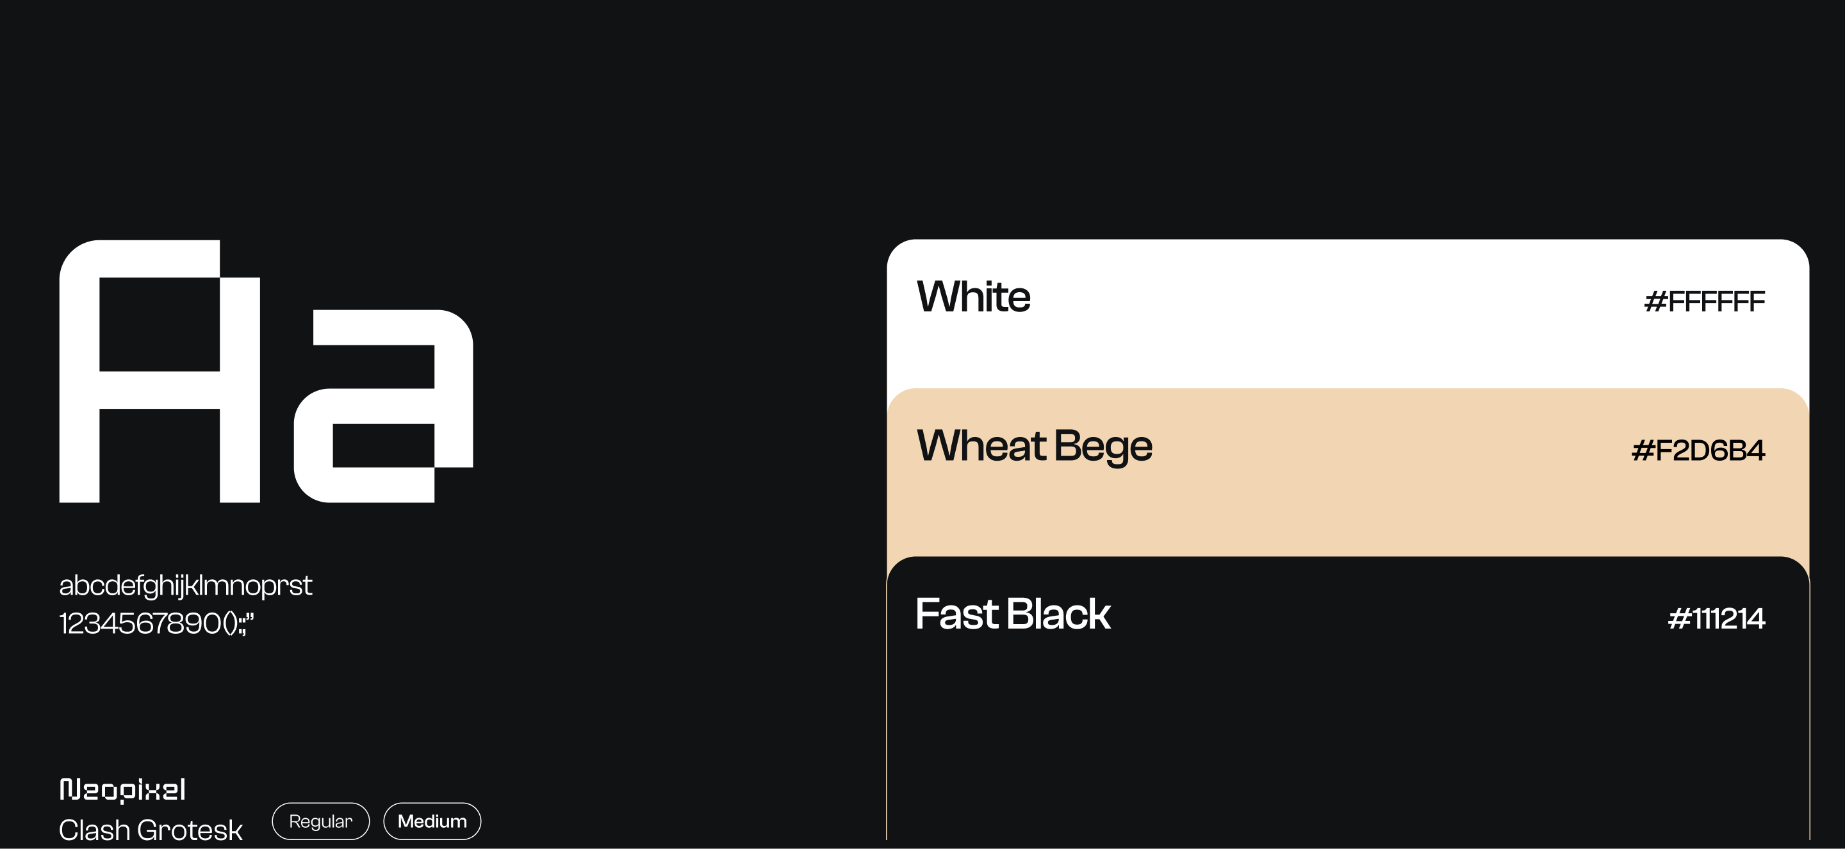The width and height of the screenshot is (1845, 849).
Task: Click the #111214 hex code
Action: 1716,618
